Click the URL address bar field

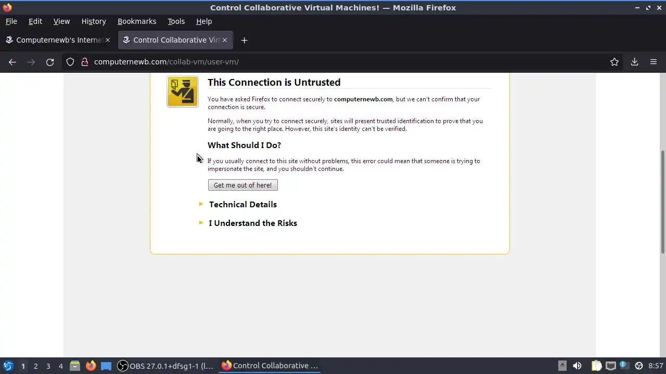pos(343,62)
